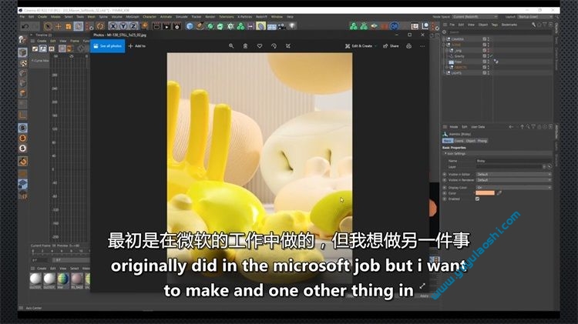Select first white material ball thumbnail
578x324 pixels.
(35, 279)
